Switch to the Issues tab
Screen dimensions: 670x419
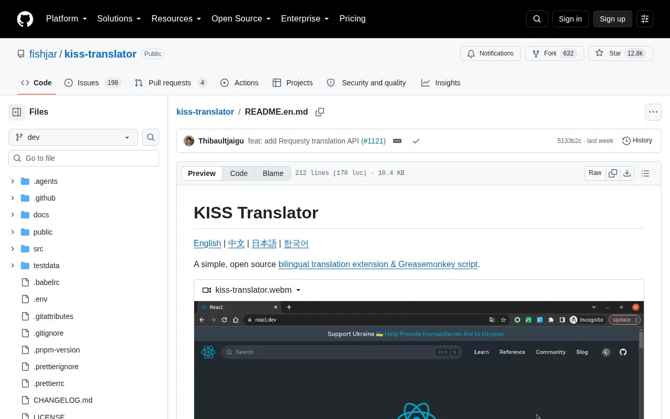click(93, 83)
